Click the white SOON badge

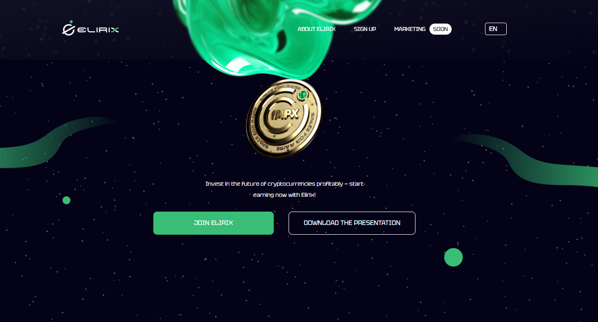click(x=441, y=29)
